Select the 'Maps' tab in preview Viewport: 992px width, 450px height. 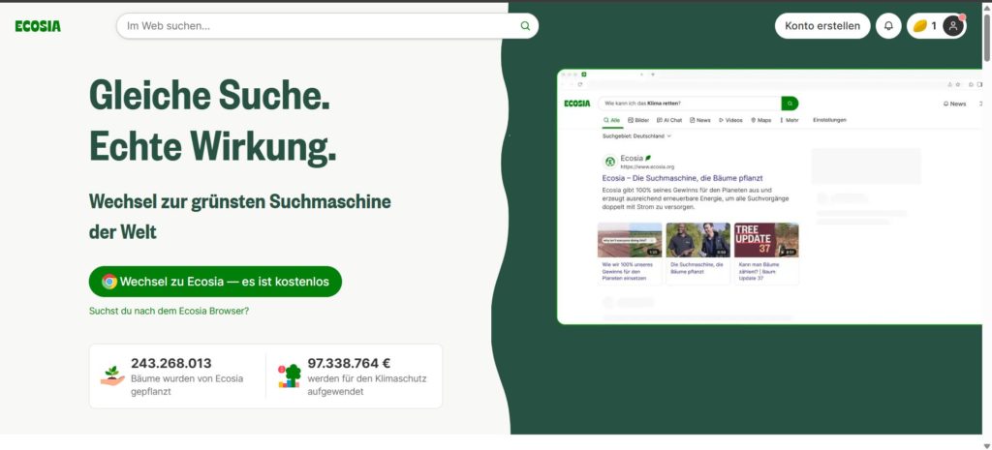(761, 120)
